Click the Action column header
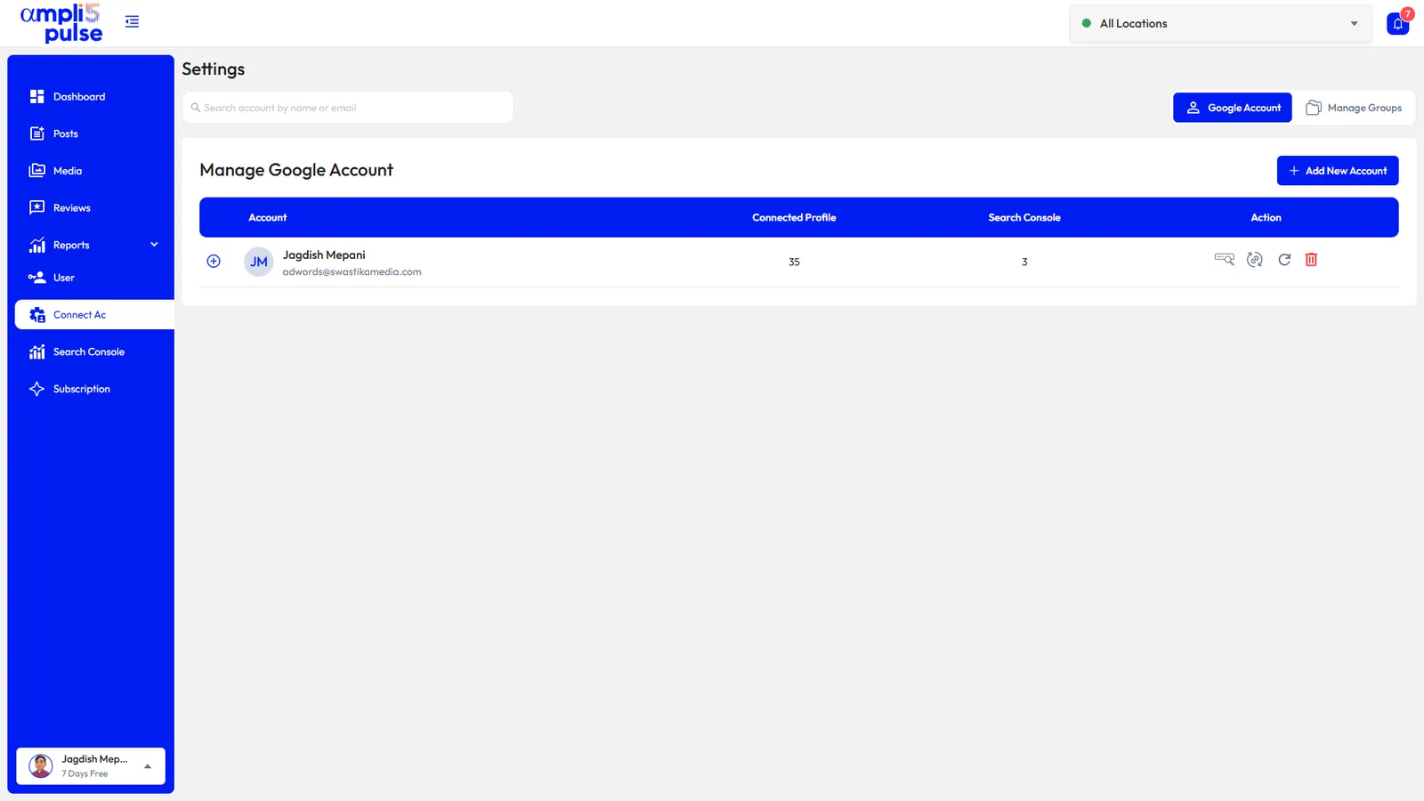 pos(1266,217)
